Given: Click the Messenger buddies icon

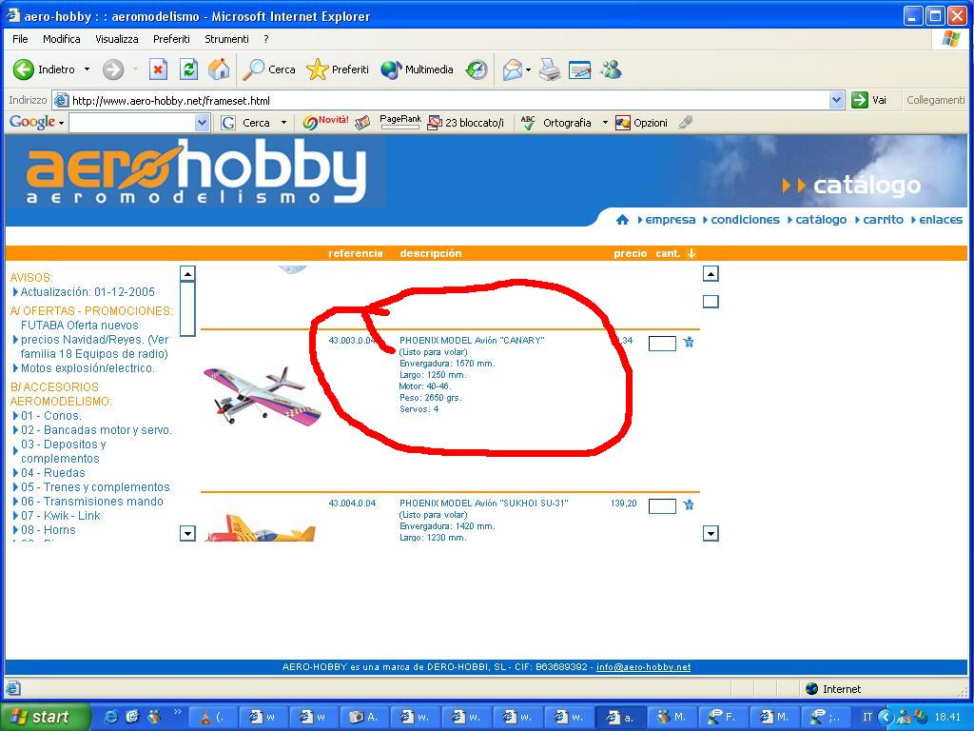Looking at the screenshot, I should pyautogui.click(x=612, y=69).
